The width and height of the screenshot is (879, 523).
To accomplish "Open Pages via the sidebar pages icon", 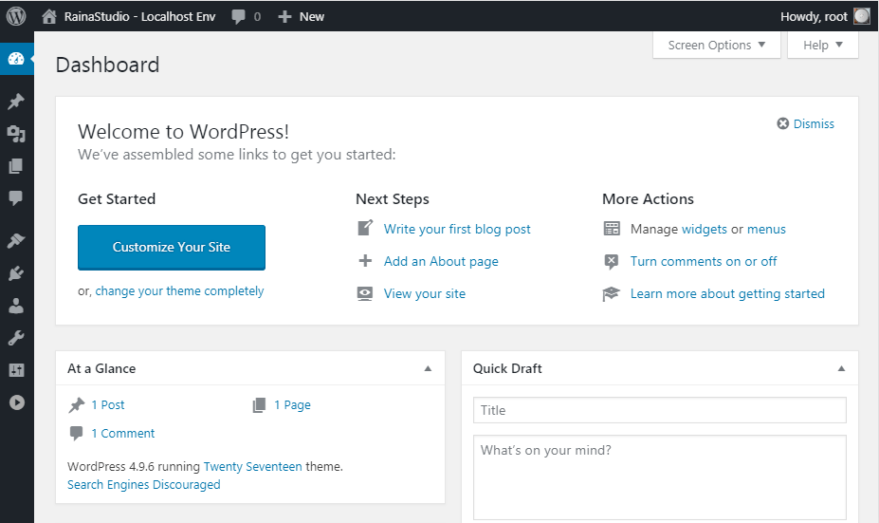I will (16, 166).
